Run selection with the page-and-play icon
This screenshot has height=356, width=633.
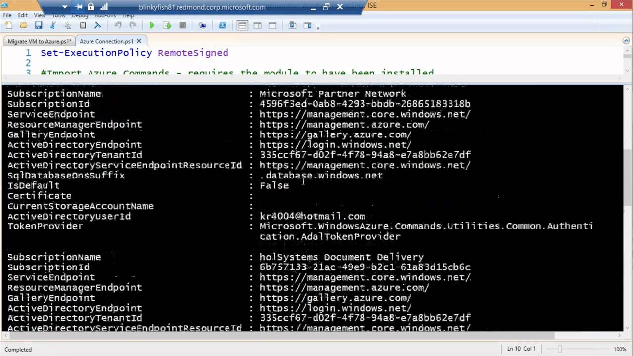pos(167,25)
